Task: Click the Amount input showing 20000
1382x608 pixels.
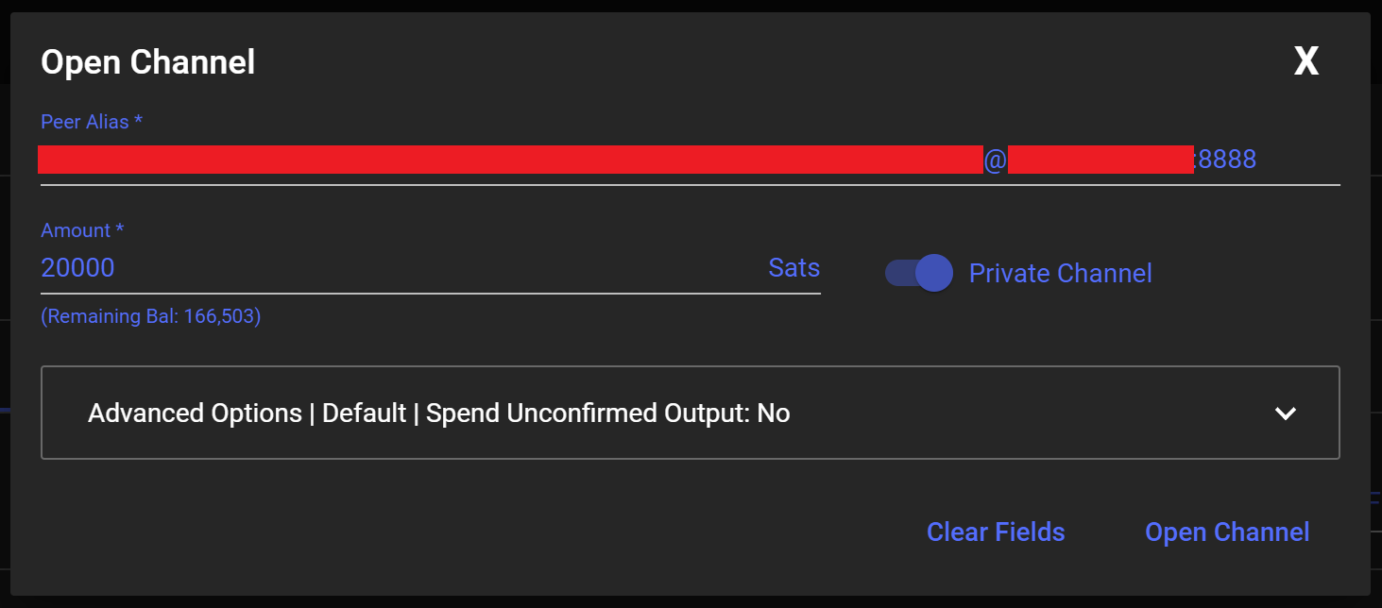Action: point(77,267)
